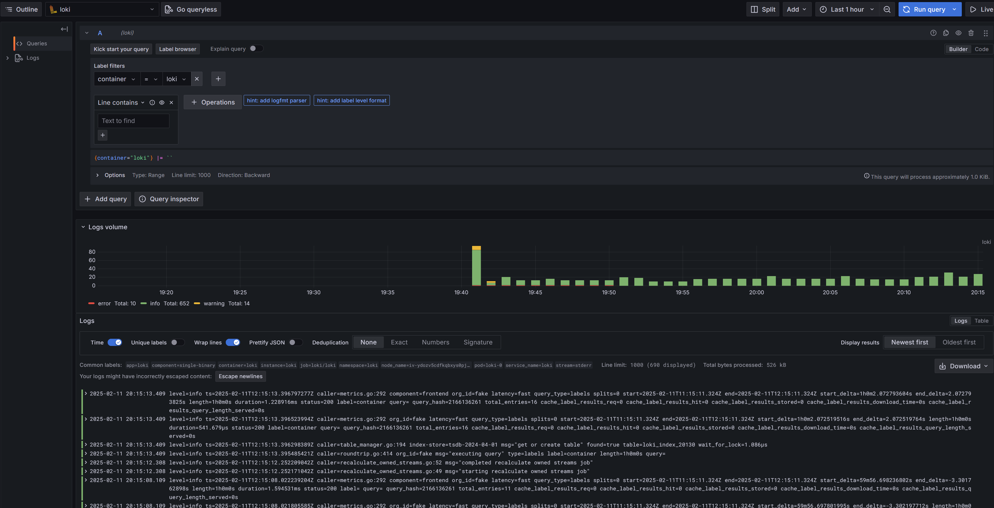This screenshot has width=994, height=508.
Task: Switch logs view to Table
Action: coord(981,321)
